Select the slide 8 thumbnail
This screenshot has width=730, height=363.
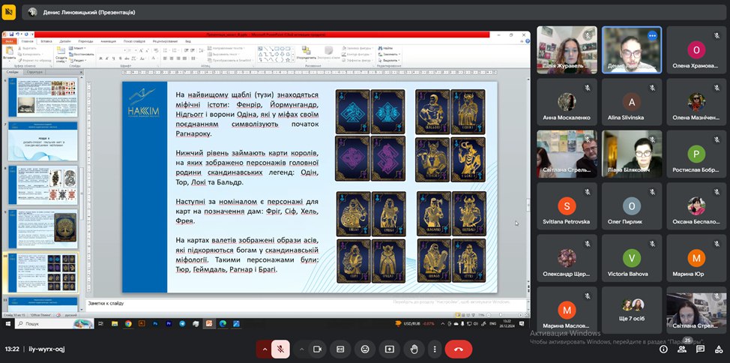click(43, 185)
